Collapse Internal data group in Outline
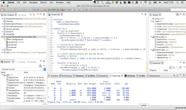186x110 pixels. point(151,37)
